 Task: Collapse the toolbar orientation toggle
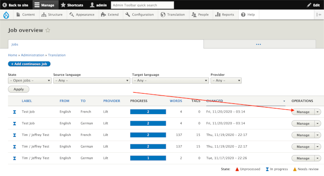click(319, 15)
